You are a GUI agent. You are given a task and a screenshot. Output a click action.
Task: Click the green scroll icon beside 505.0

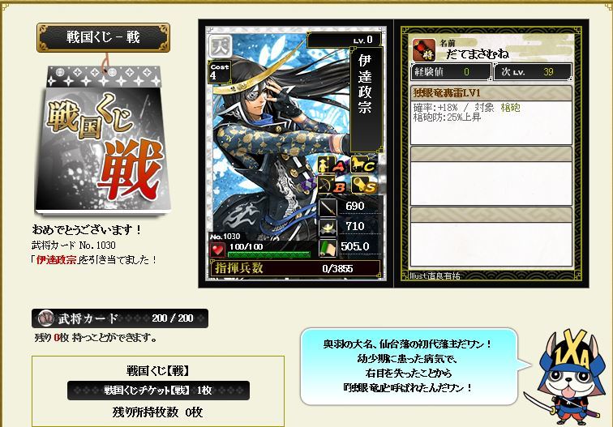[328, 248]
